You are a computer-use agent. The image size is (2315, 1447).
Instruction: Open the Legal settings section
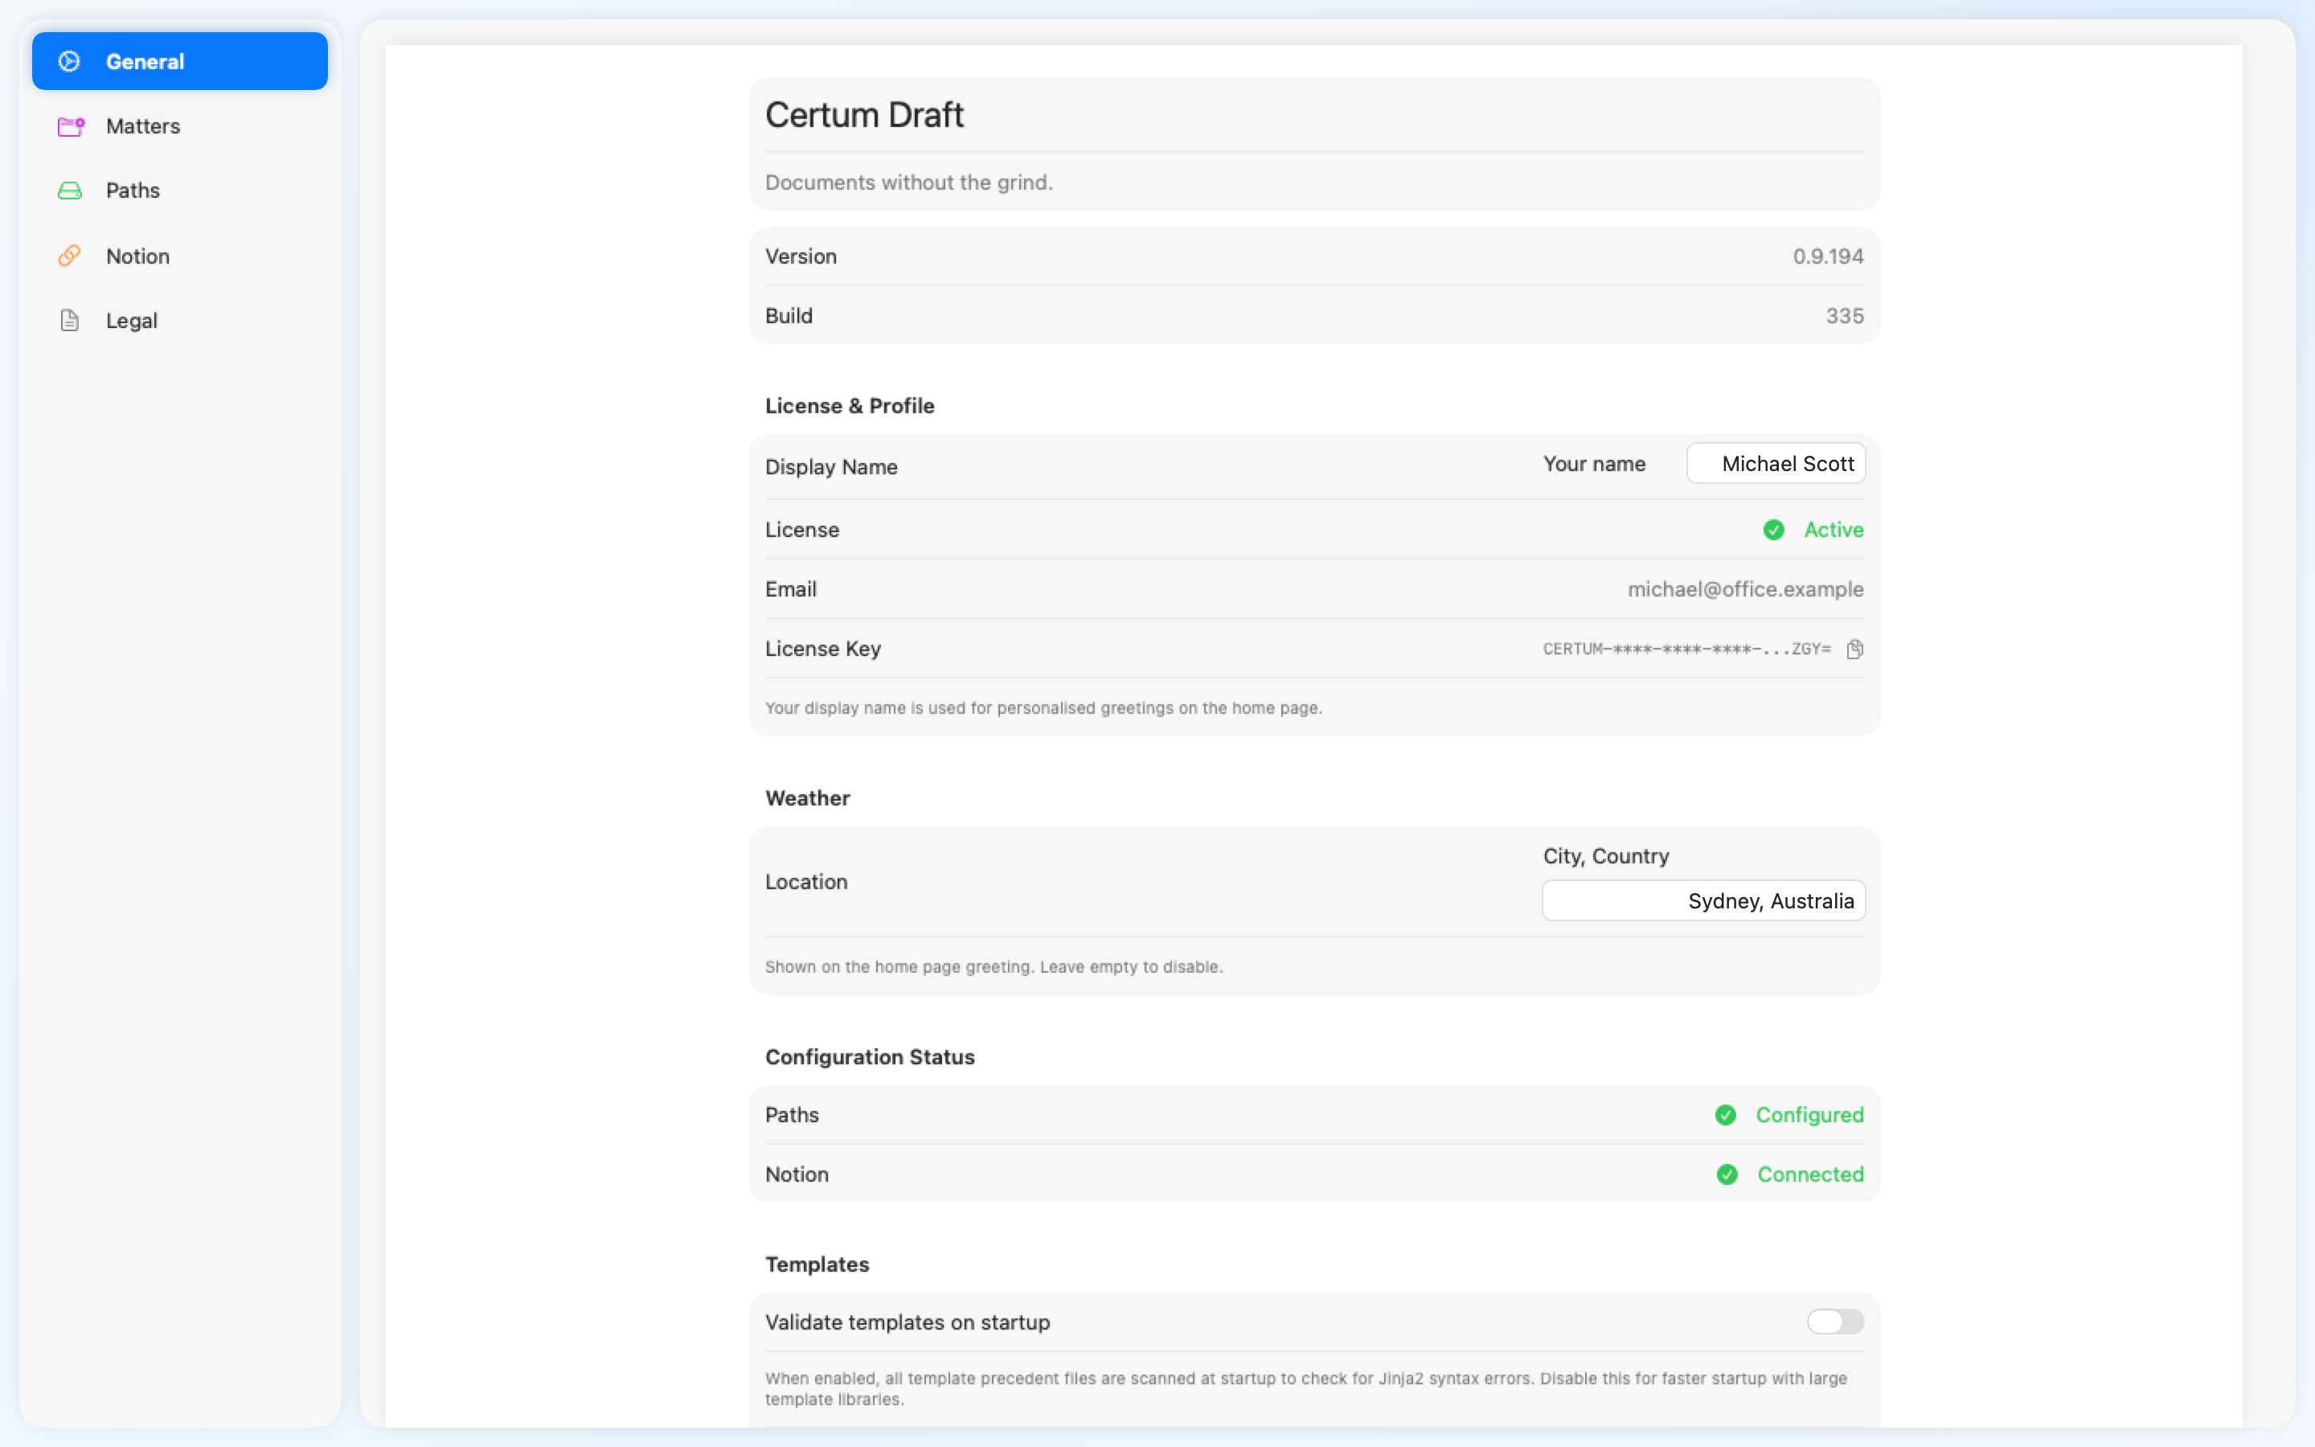click(180, 321)
